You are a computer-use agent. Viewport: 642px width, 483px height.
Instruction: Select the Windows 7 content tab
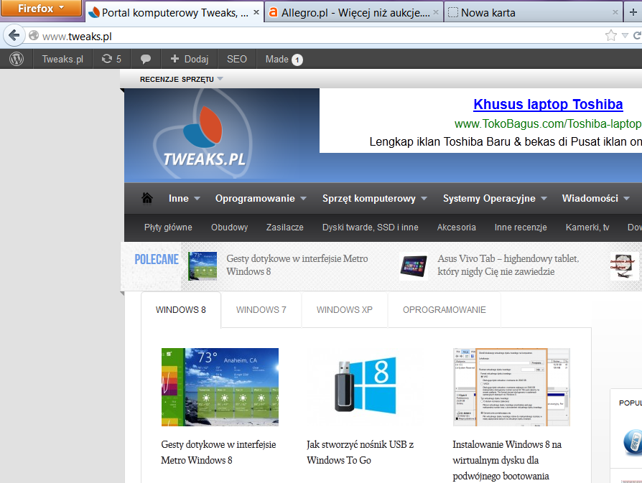pos(261,310)
